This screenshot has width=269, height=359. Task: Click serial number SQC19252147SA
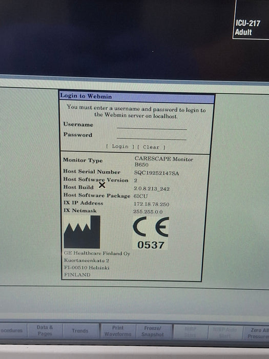pos(156,173)
